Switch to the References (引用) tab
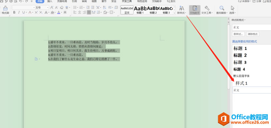The height and width of the screenshot is (128, 271). 74,1
